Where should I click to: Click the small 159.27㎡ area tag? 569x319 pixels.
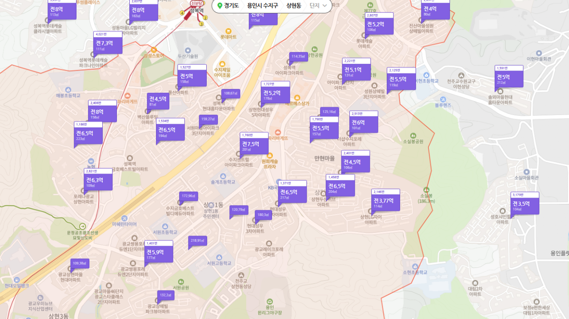208,120
